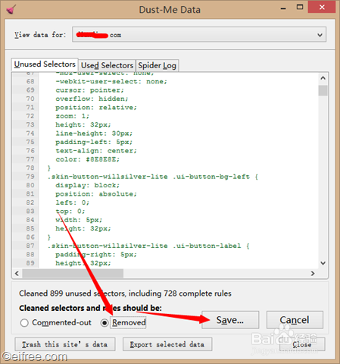Click the 'Cleaned 899 unused selectors' status text

[125, 293]
